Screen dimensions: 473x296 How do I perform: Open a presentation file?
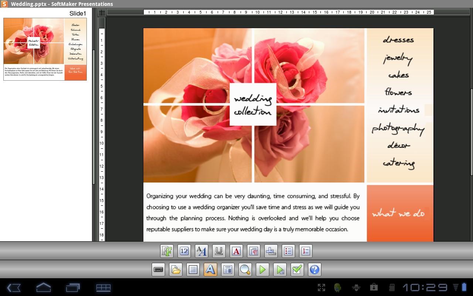pyautogui.click(x=176, y=269)
